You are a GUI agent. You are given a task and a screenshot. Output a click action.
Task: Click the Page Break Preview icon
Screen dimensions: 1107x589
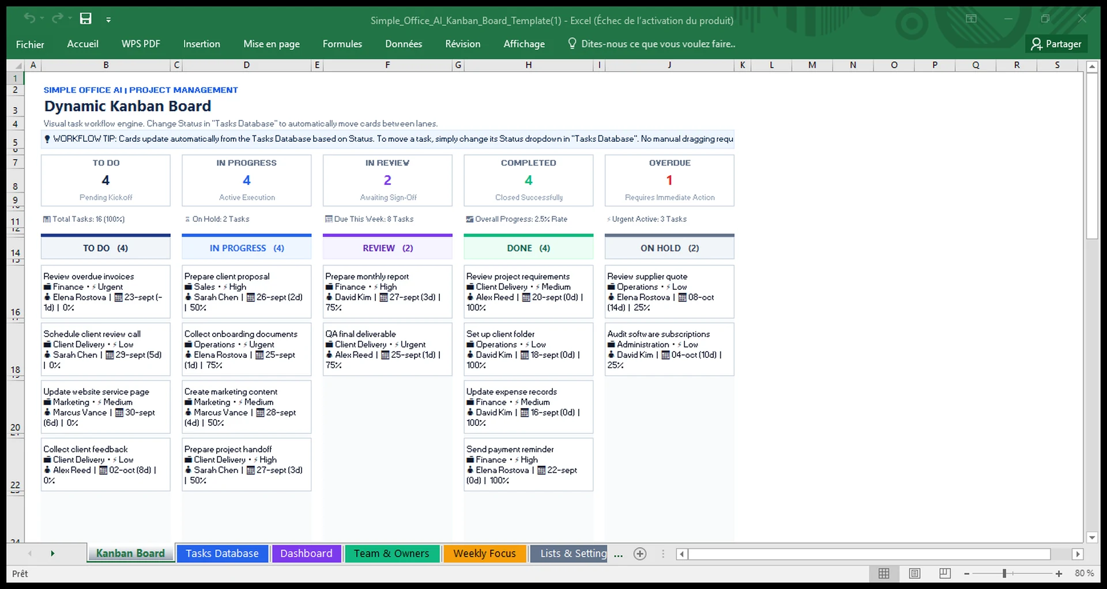coord(945,573)
